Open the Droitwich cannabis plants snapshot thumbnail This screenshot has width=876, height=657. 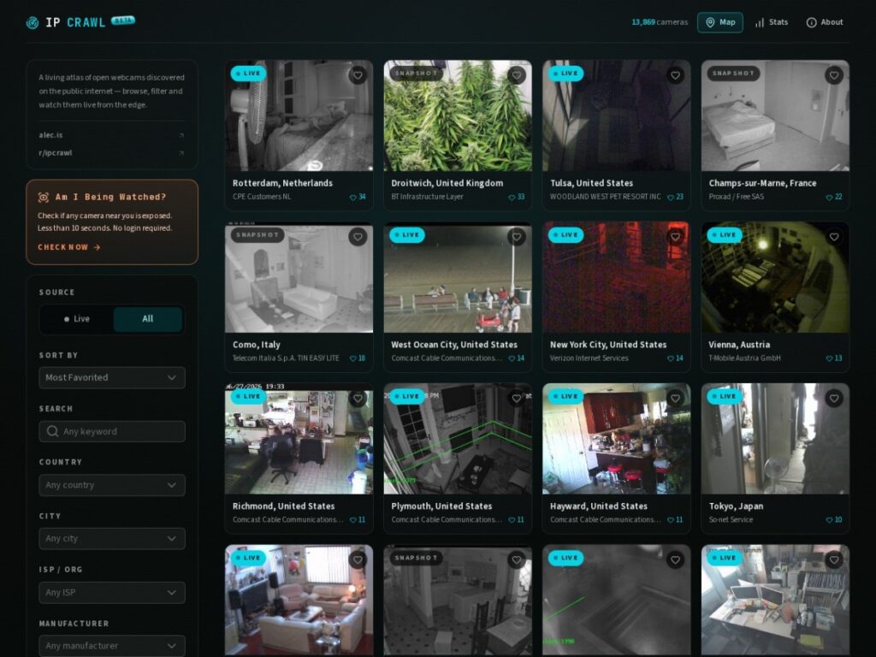[x=458, y=115]
